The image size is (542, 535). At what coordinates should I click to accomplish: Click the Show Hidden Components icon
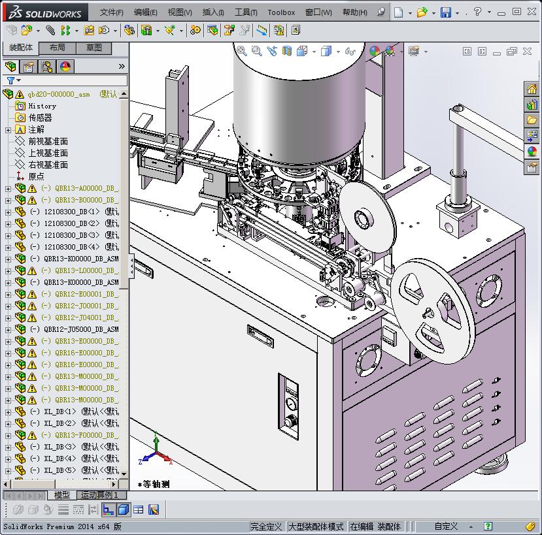129,31
